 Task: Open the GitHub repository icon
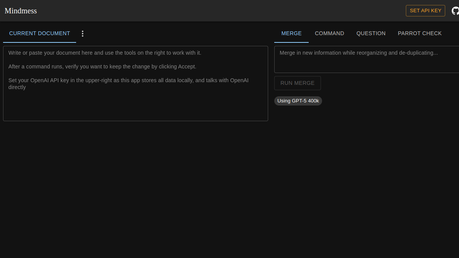[455, 11]
